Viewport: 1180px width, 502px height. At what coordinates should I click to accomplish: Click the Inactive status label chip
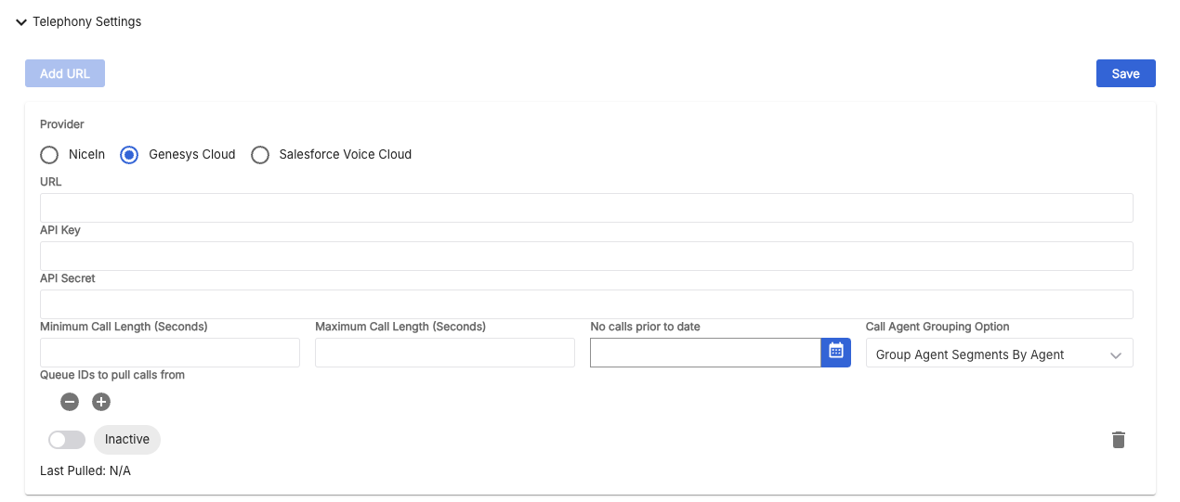(x=127, y=439)
